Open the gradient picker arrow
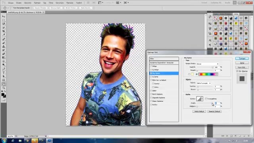Screen dimensions: 254x143 [x=217, y=74]
